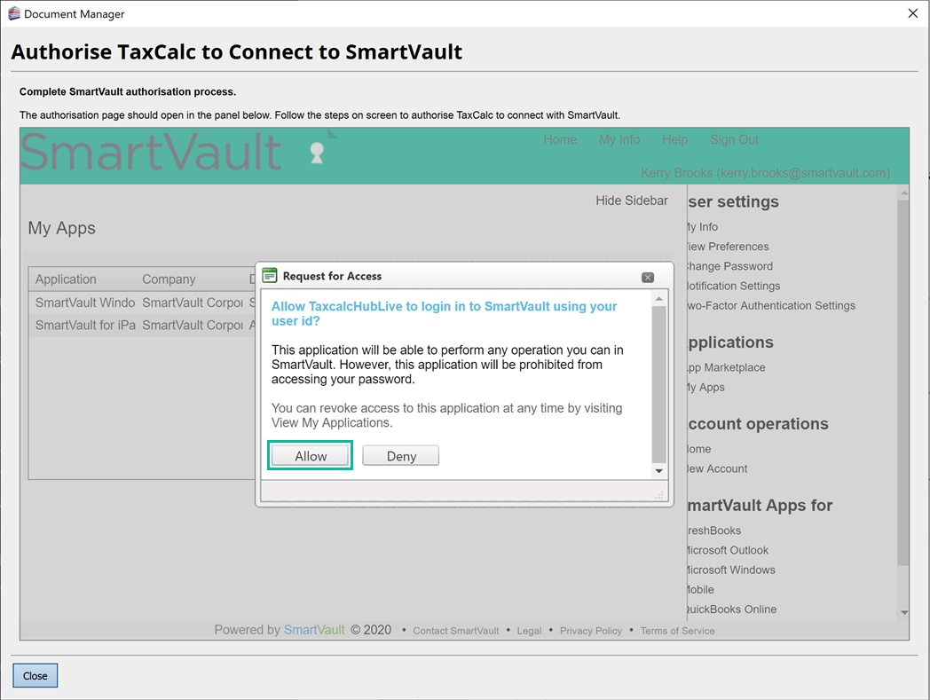Select SmartVault for iPa application row

pyautogui.click(x=142, y=325)
